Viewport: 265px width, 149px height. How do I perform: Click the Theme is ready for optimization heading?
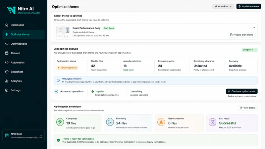click(x=78, y=139)
